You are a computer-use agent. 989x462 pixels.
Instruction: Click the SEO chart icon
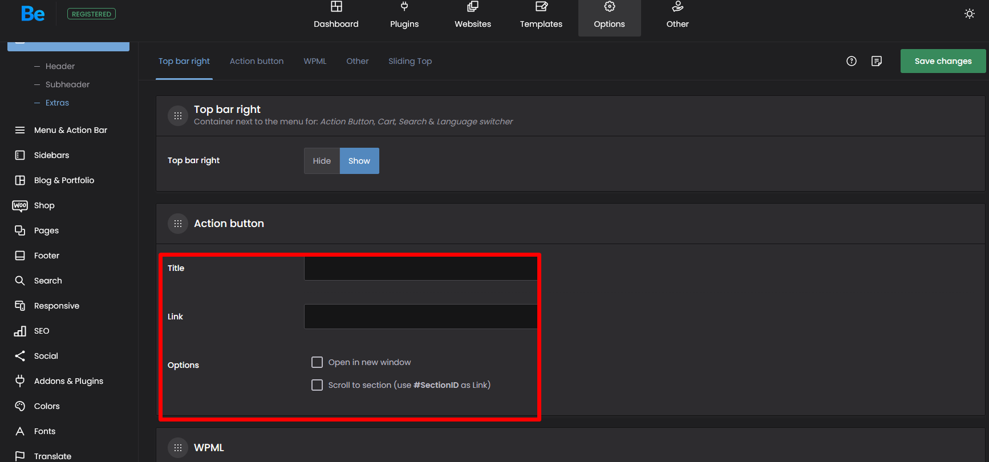point(20,331)
